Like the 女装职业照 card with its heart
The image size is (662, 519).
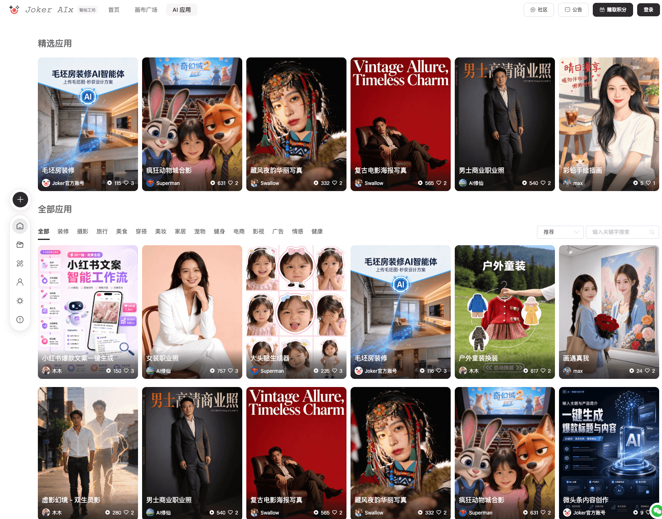(230, 371)
